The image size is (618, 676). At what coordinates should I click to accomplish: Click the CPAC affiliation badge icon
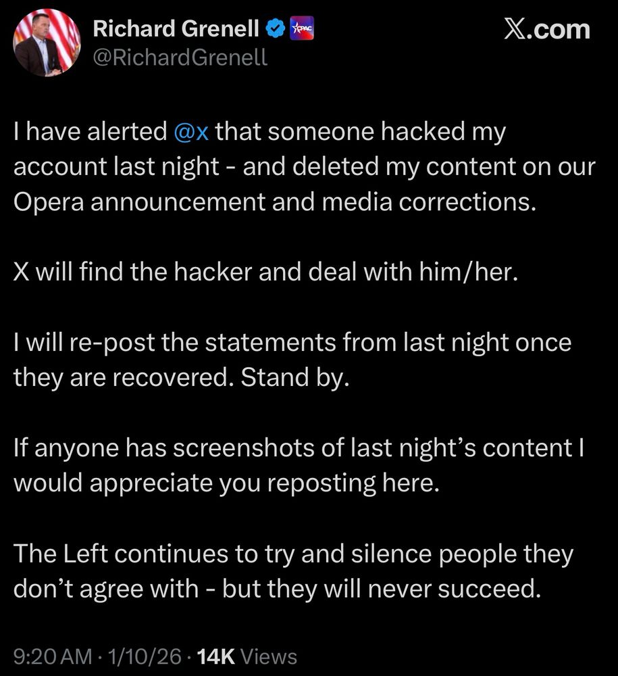pyautogui.click(x=301, y=29)
